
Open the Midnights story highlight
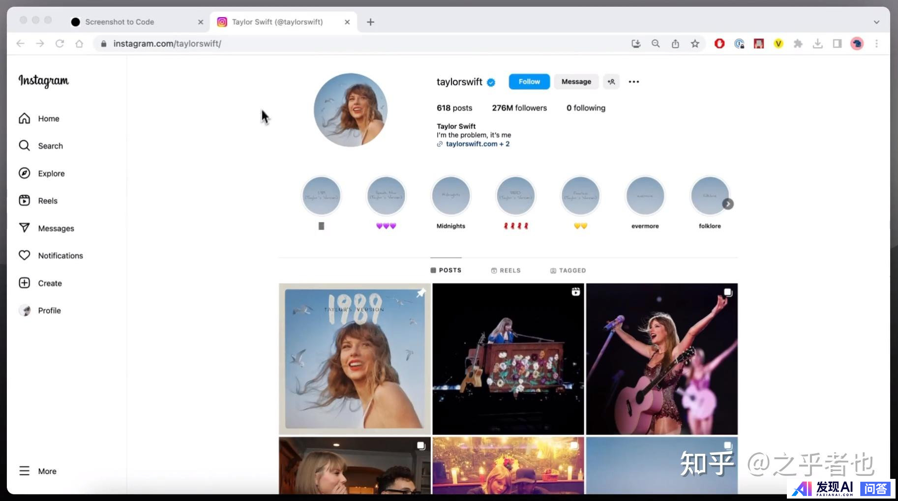pyautogui.click(x=450, y=196)
